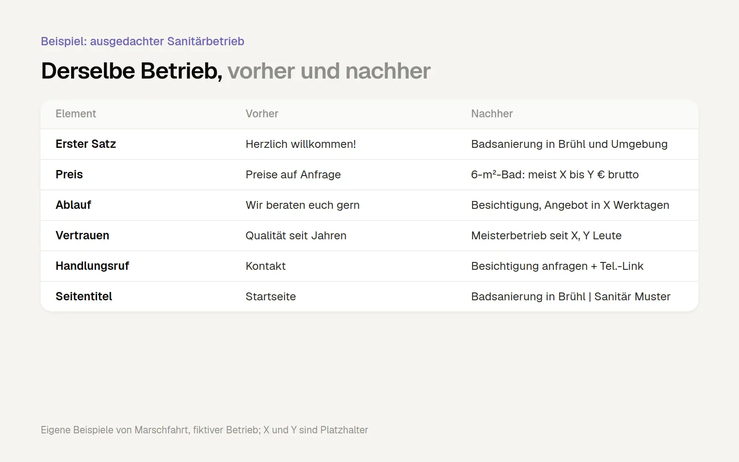Click the 'Kontakt' cell
739x462 pixels.
[266, 266]
